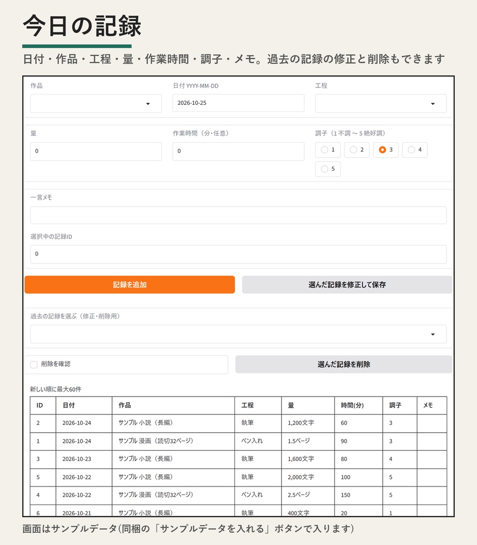Image resolution: width=477 pixels, height=545 pixels.
Task: Click the 時間 cell showing 100
Action: click(x=358, y=477)
